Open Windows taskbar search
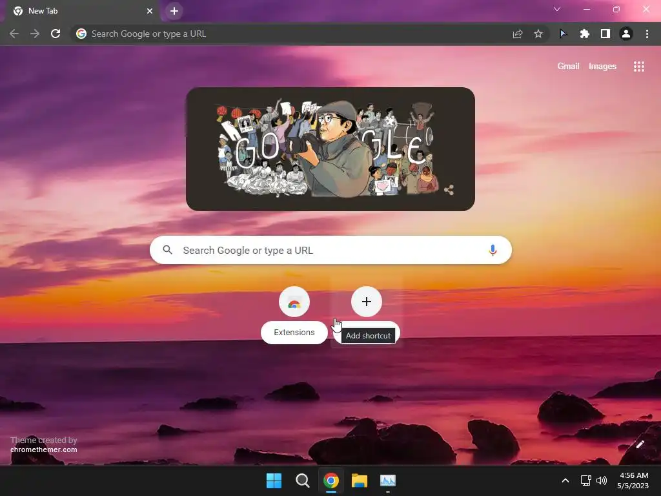 [303, 480]
